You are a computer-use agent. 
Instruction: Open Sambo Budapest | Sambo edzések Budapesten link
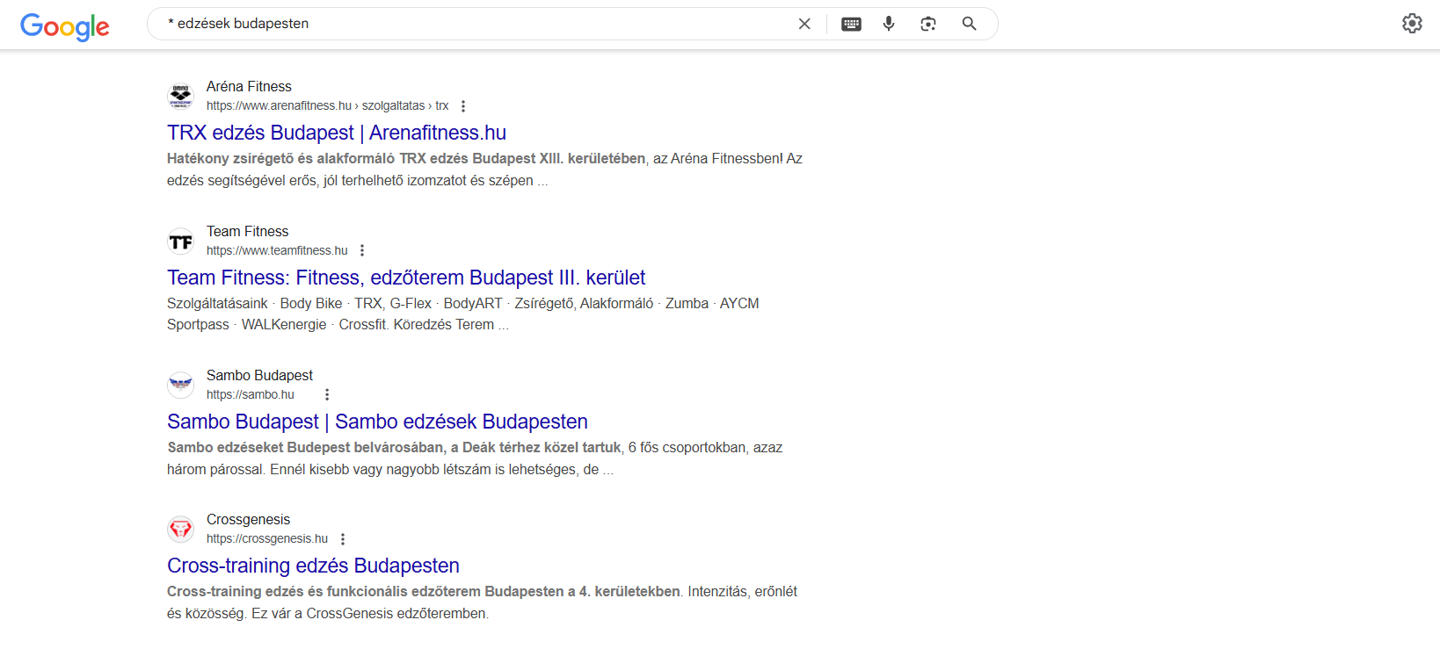(x=377, y=422)
